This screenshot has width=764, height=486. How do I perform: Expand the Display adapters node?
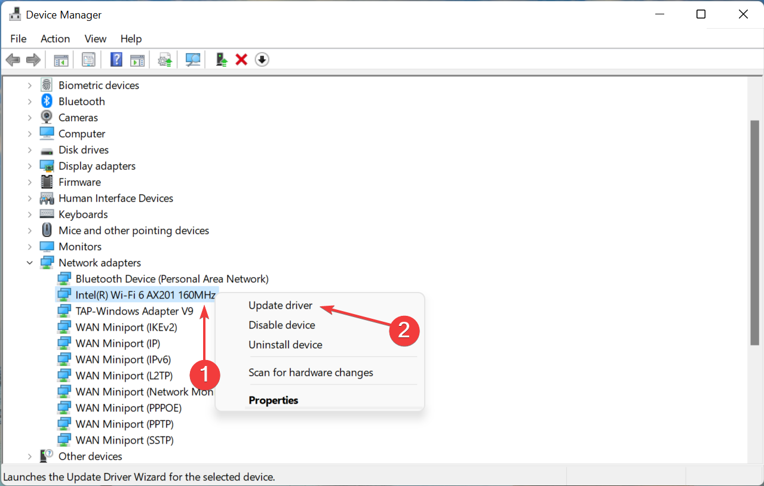point(30,166)
